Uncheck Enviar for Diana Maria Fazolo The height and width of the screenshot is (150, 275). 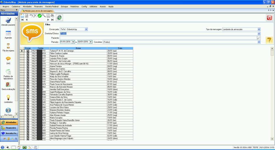tap(28, 82)
